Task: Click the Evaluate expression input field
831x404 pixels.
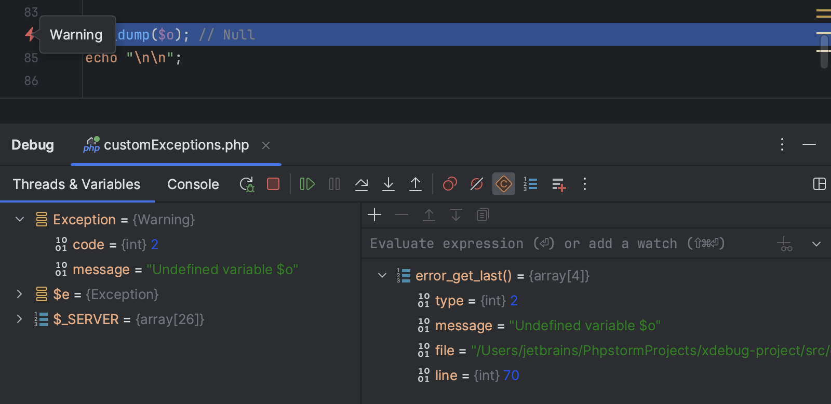Action: pyautogui.click(x=545, y=244)
